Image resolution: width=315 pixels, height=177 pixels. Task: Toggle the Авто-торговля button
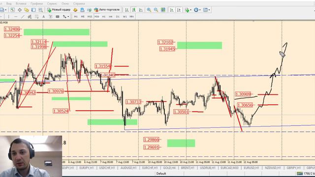(107, 10)
